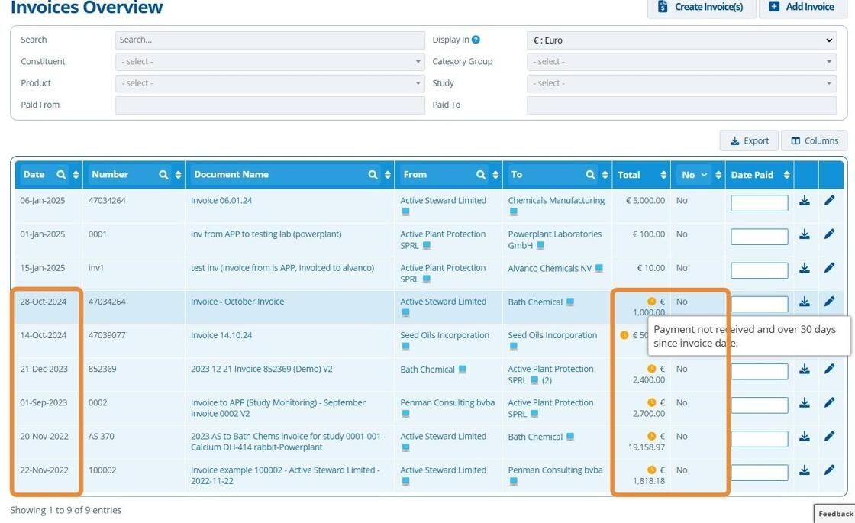Image resolution: width=855 pixels, height=523 pixels.
Task: Click search icon in Document Name column header
Action: click(x=373, y=175)
